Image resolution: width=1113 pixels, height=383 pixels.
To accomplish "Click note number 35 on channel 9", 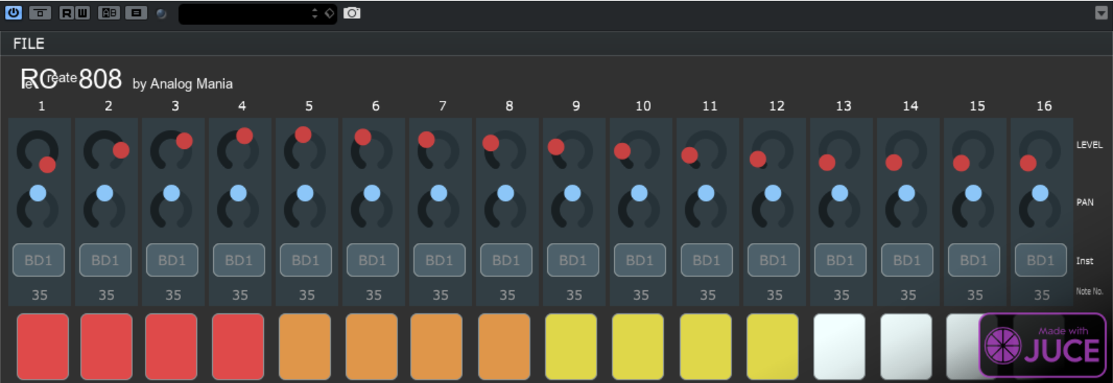I will click(574, 295).
